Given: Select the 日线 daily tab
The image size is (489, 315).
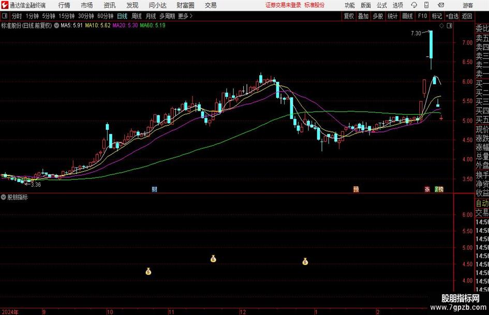Looking at the screenshot, I should (122, 16).
